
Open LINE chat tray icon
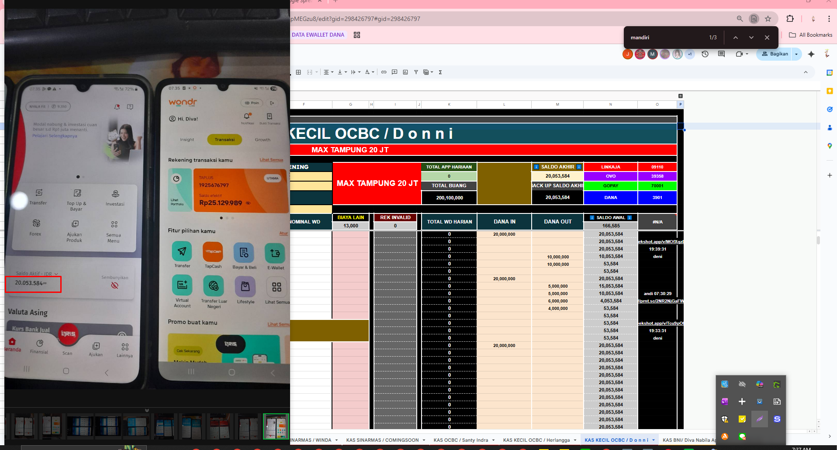(742, 436)
